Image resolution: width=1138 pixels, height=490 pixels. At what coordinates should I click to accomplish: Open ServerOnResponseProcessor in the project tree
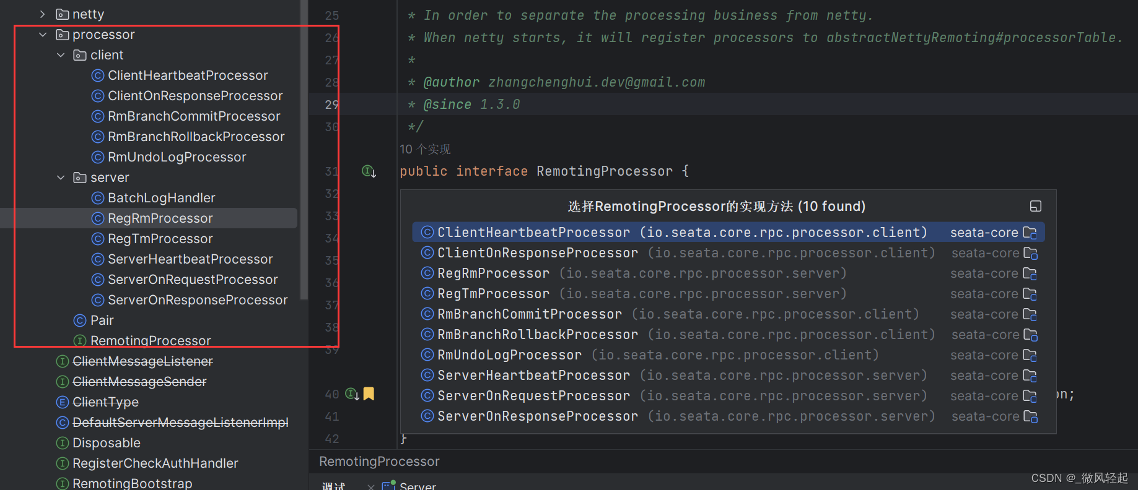(x=198, y=300)
